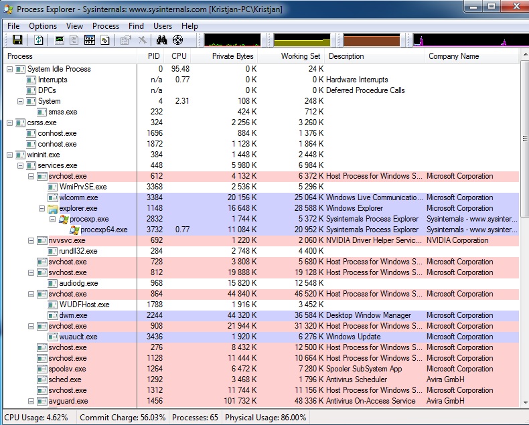The height and width of the screenshot is (425, 529).
Task: Open the View menu
Action: pos(74,26)
